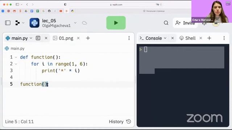Click line number 3 in gutter
232x130 pixels.
[11, 71]
